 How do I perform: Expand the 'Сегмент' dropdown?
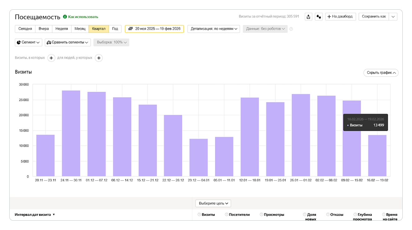click(28, 42)
